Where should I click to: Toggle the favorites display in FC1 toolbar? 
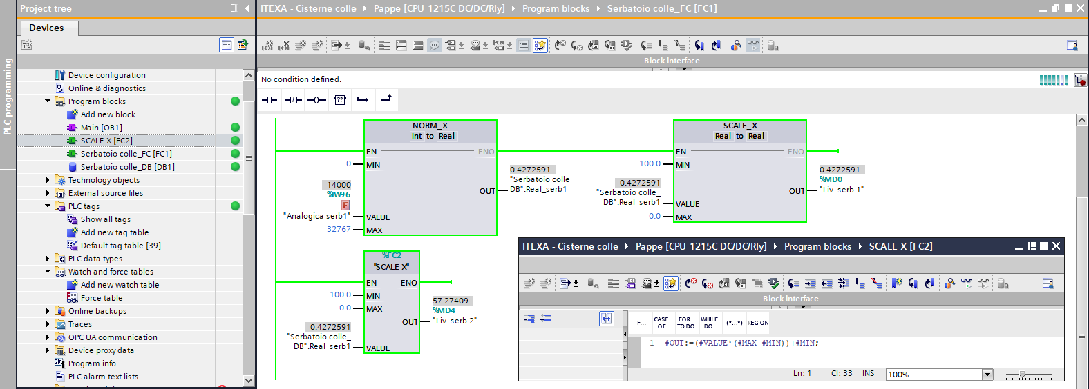click(x=540, y=46)
